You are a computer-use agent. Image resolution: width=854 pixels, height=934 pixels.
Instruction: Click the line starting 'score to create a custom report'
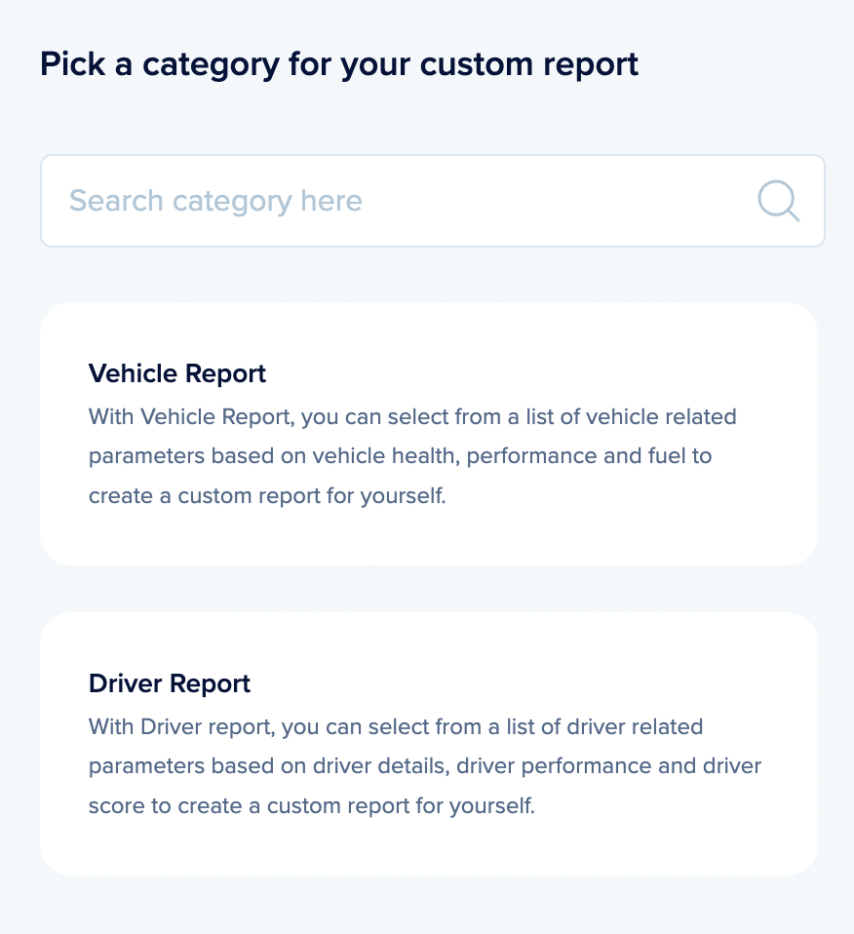(x=312, y=805)
